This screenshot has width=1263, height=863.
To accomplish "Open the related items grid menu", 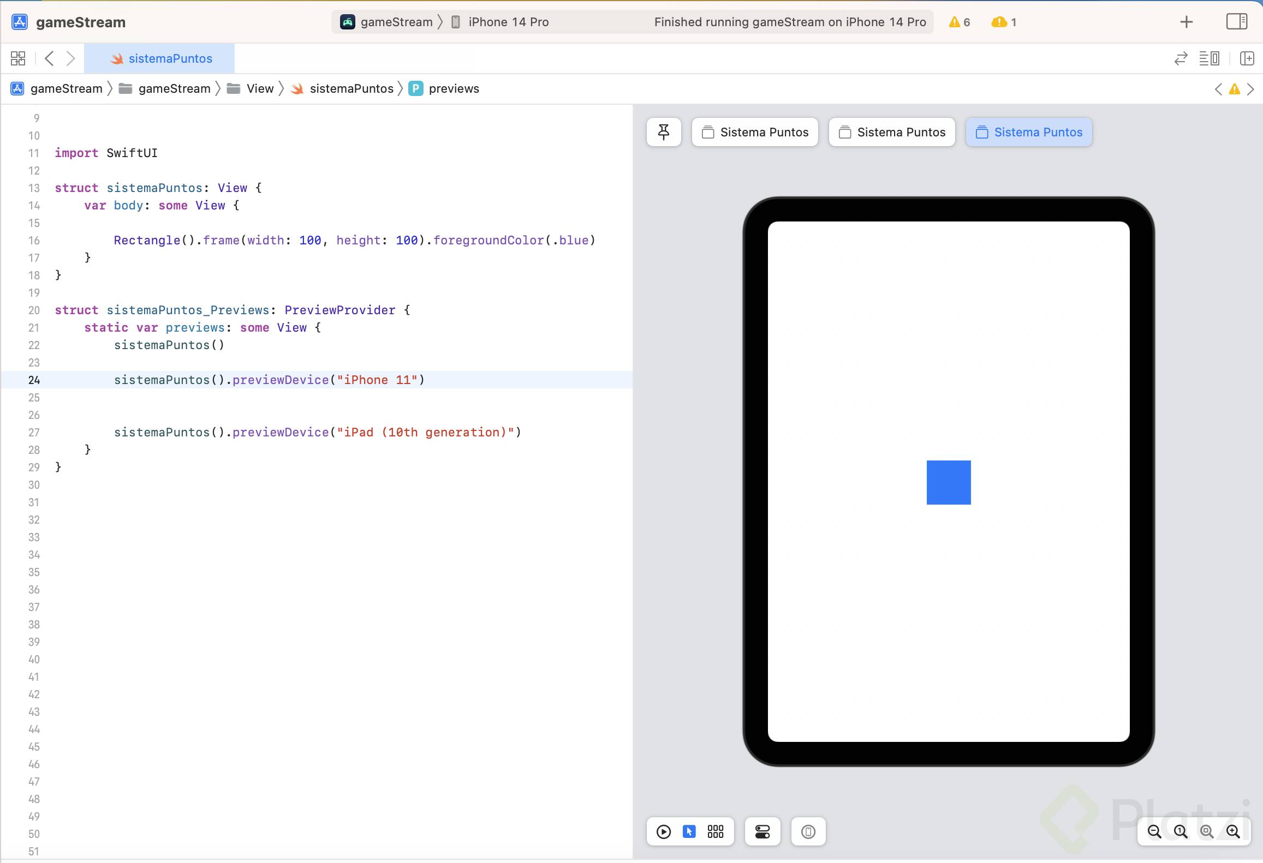I will coord(18,58).
